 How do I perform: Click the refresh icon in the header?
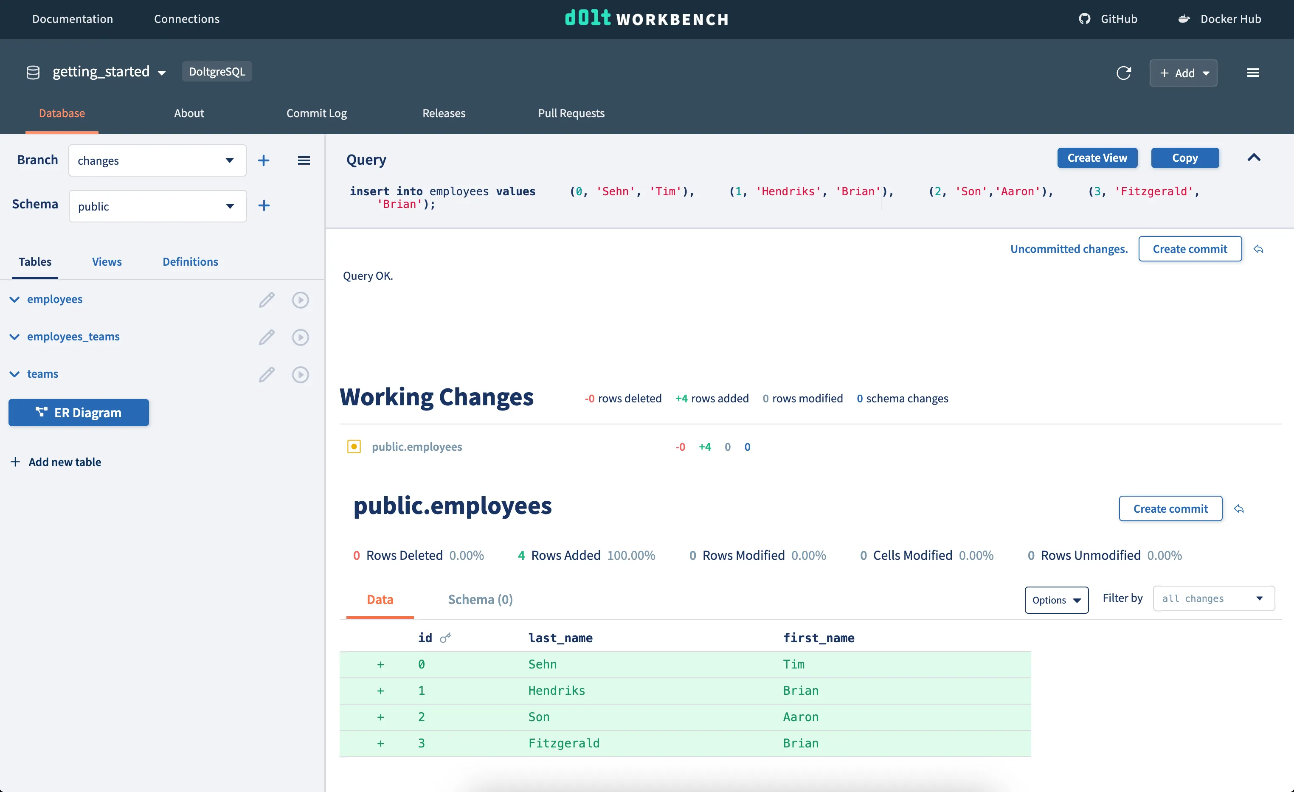click(1123, 73)
